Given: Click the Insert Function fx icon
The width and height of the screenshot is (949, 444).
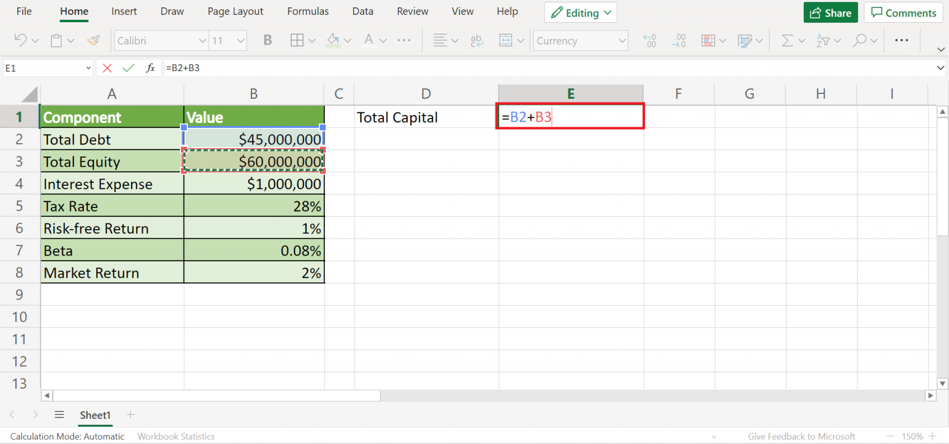Looking at the screenshot, I should tap(150, 68).
